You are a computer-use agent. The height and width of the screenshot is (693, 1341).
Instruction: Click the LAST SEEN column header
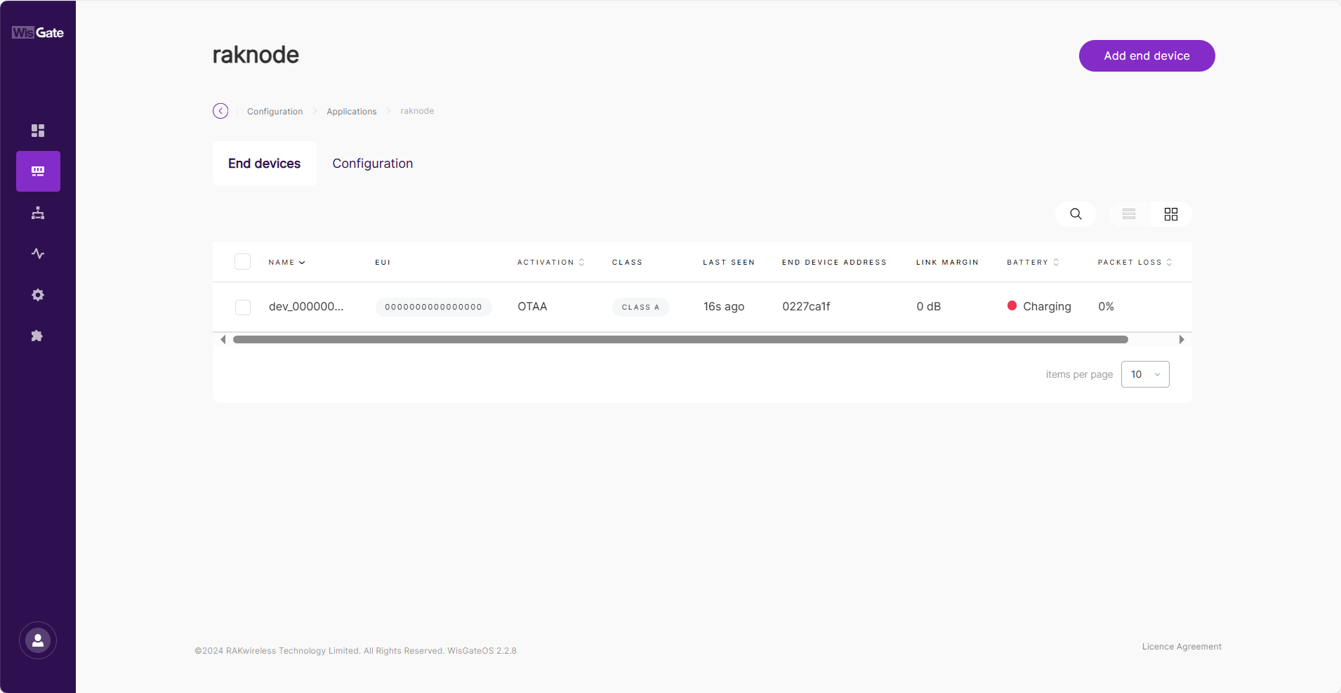point(729,263)
